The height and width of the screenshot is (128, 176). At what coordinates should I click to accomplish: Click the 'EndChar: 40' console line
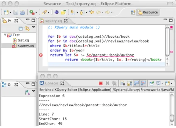pos(51,124)
